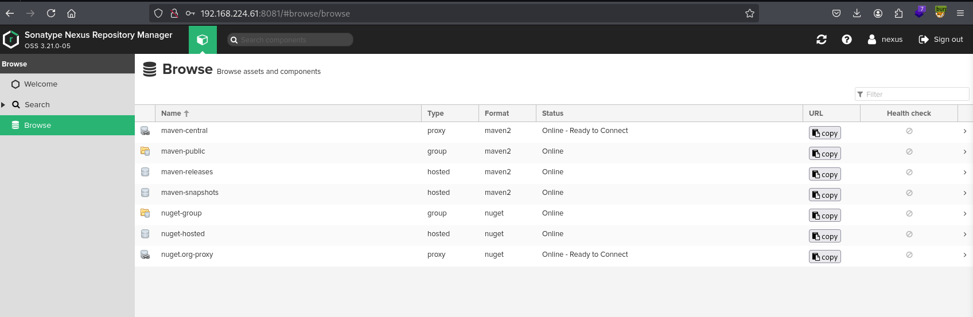Open maven-releases via its row chevron
The height and width of the screenshot is (317, 973).
965,173
